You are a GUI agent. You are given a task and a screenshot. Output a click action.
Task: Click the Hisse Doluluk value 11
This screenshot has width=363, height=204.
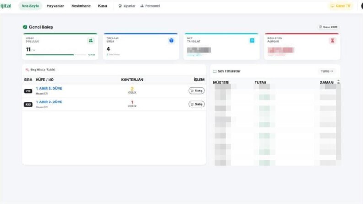[28, 49]
